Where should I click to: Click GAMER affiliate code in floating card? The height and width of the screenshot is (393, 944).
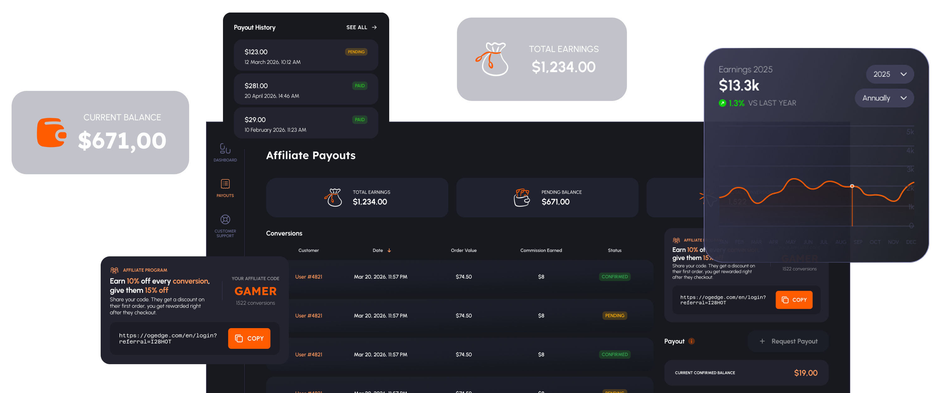255,291
